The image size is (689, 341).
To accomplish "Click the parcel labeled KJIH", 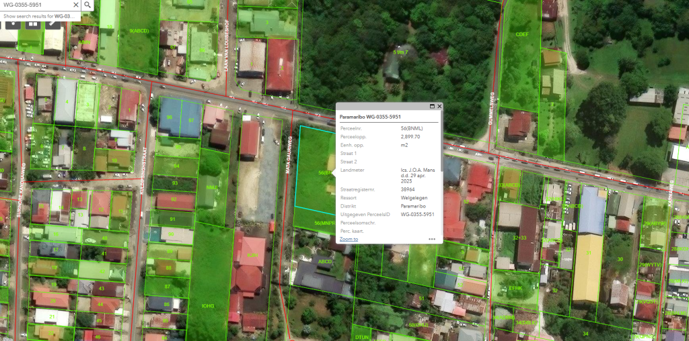I will tap(252, 256).
